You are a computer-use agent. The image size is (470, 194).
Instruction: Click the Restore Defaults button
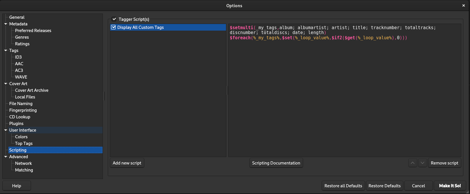(385, 186)
